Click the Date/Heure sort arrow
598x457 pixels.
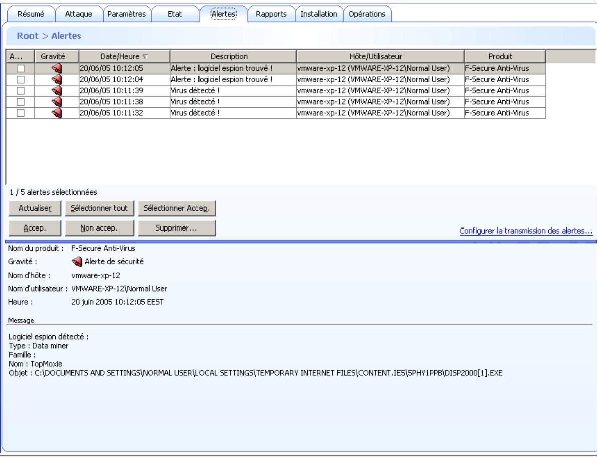pos(145,57)
